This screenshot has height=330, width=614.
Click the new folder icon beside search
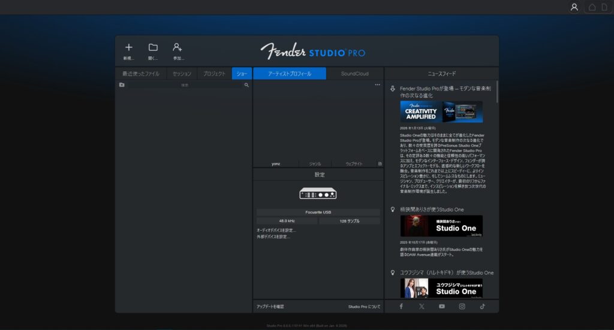click(122, 85)
